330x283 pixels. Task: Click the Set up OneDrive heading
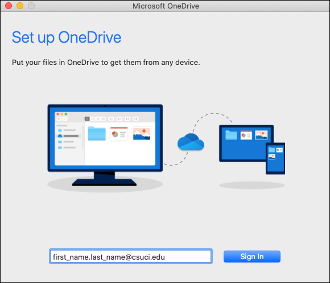click(67, 38)
